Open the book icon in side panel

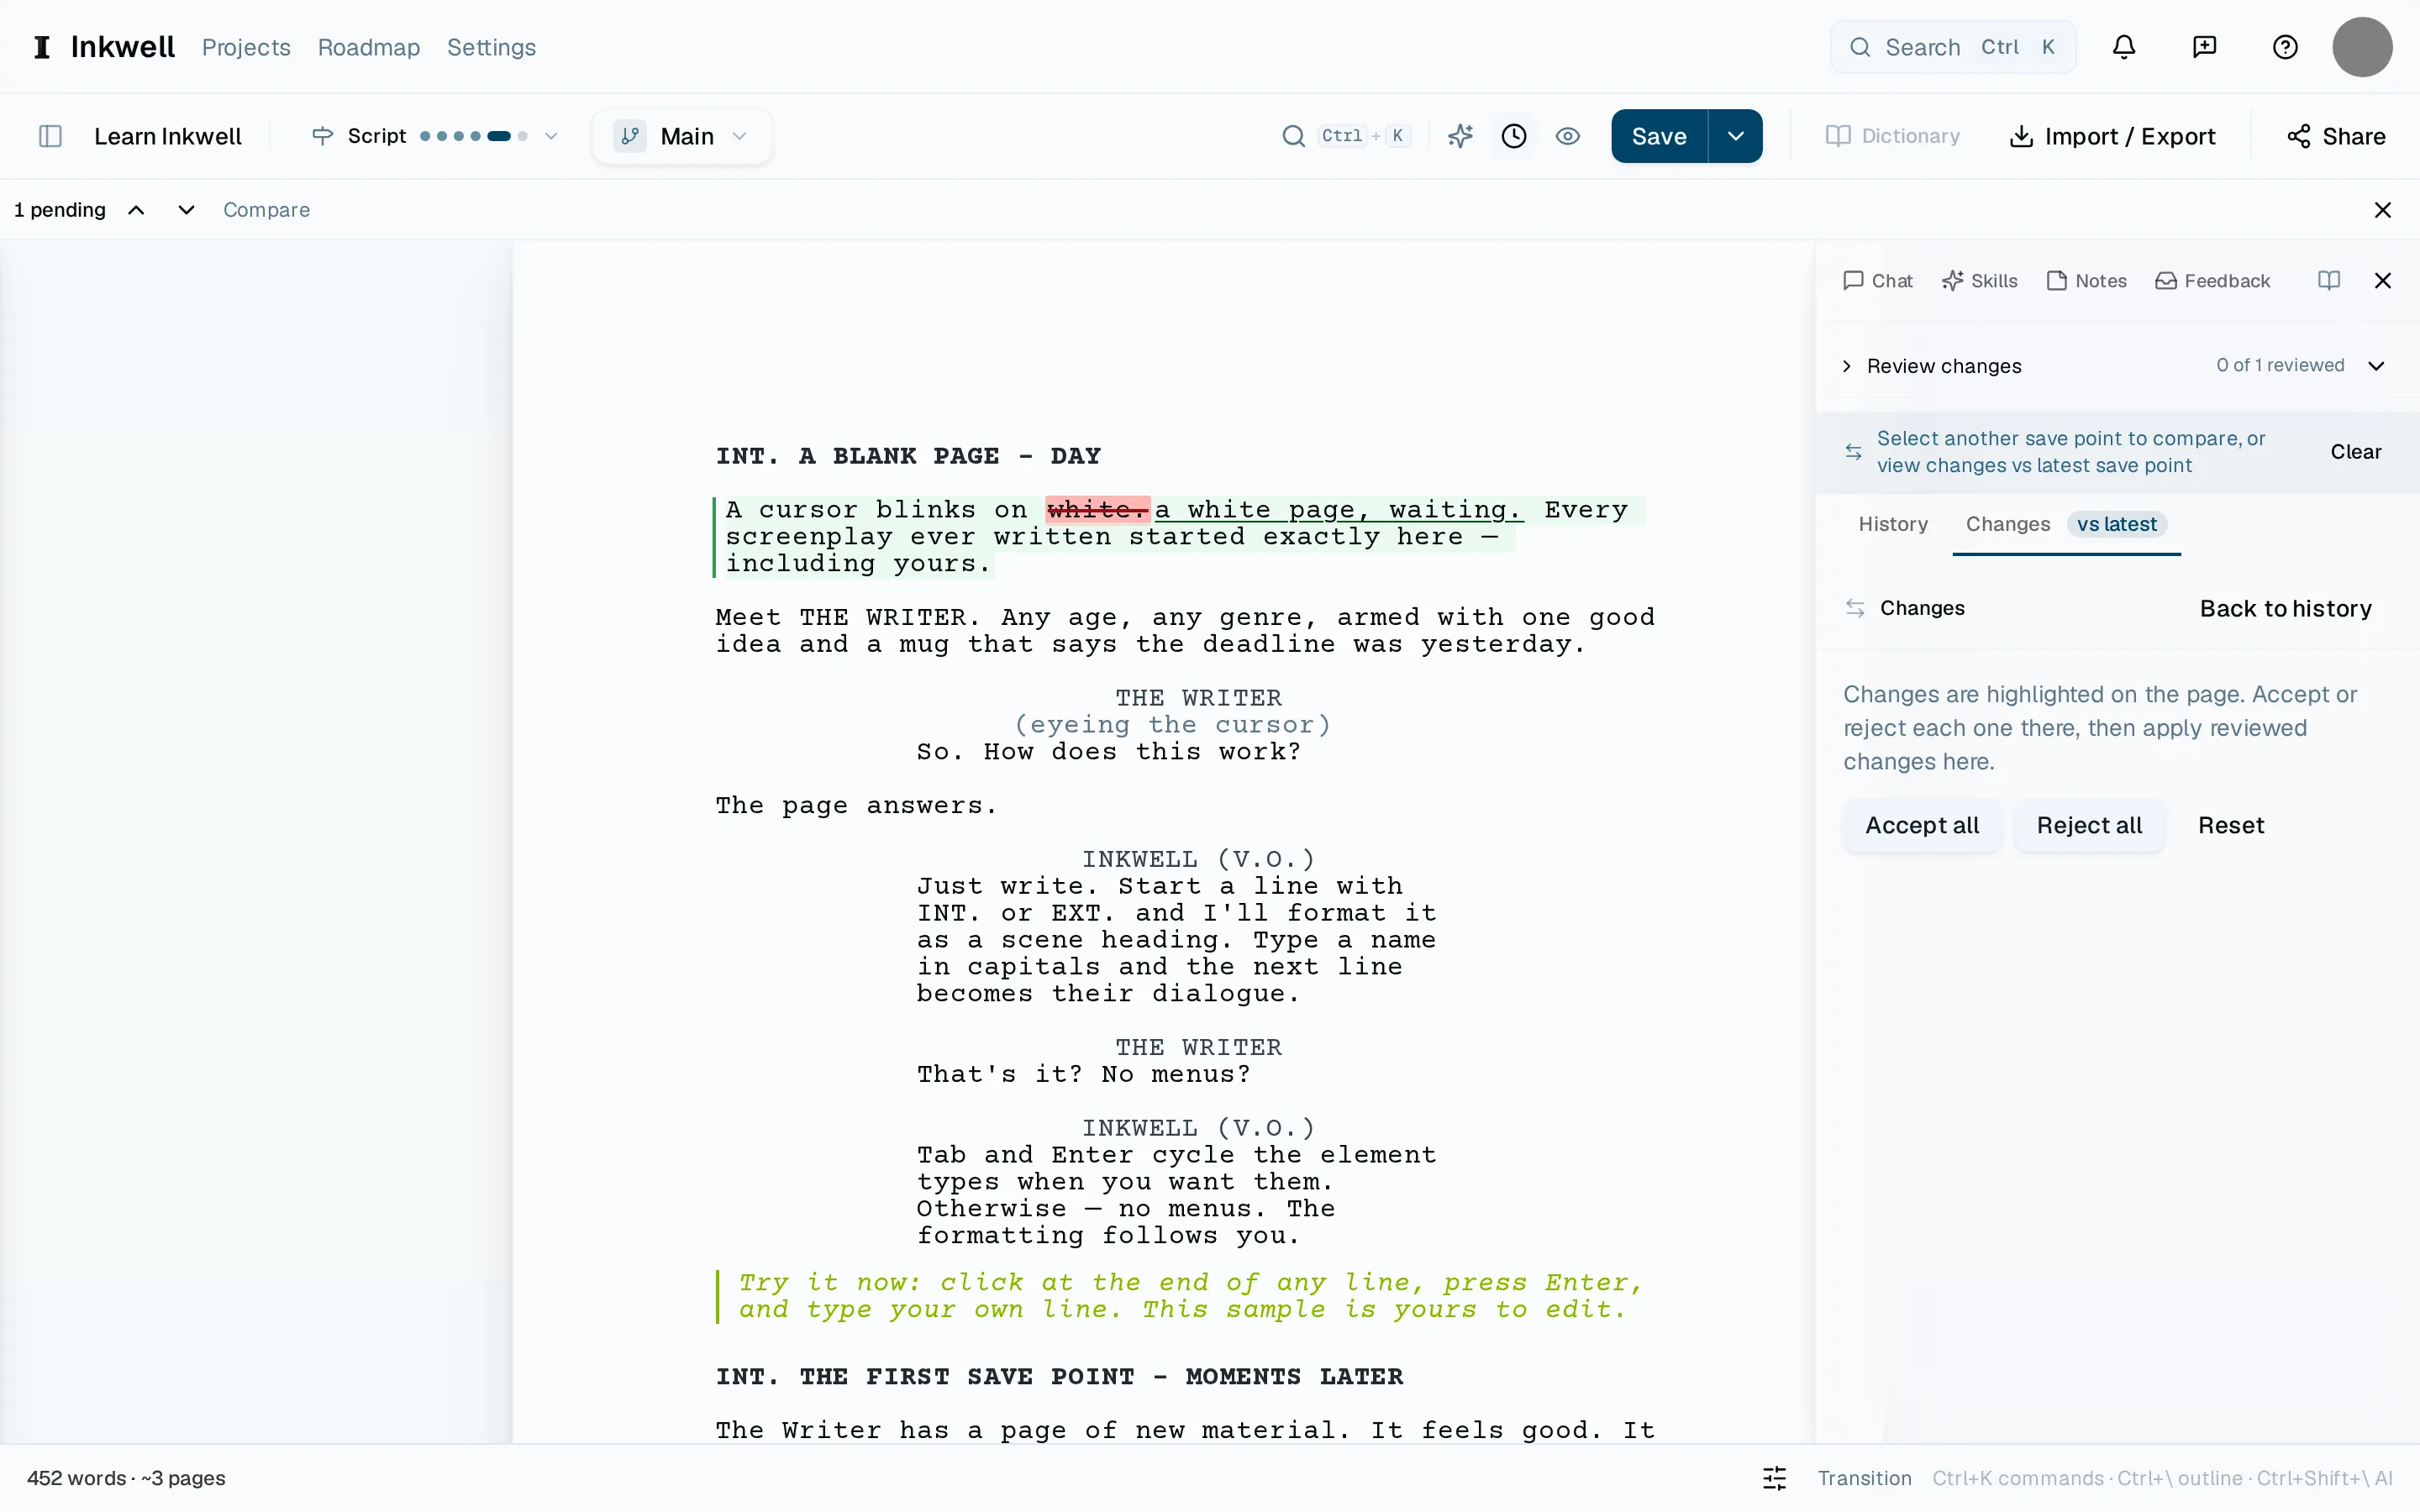click(2329, 281)
